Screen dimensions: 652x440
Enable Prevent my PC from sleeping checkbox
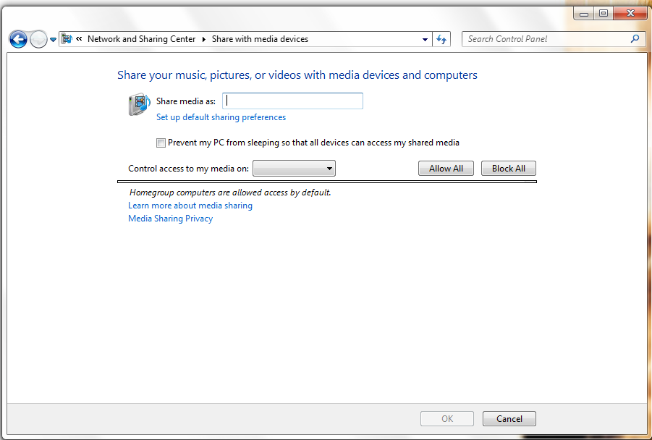tap(161, 143)
